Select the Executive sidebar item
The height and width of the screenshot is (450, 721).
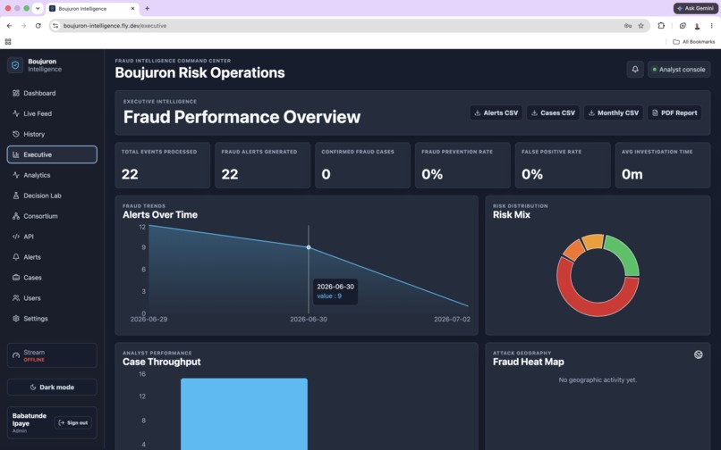click(x=52, y=154)
